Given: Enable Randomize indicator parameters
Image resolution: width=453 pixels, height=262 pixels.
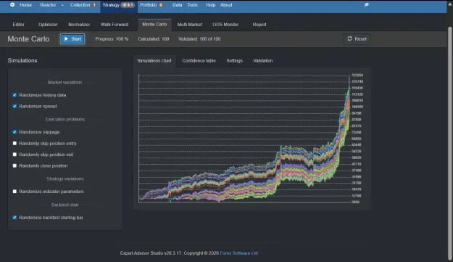Looking at the screenshot, I should [x=14, y=192].
